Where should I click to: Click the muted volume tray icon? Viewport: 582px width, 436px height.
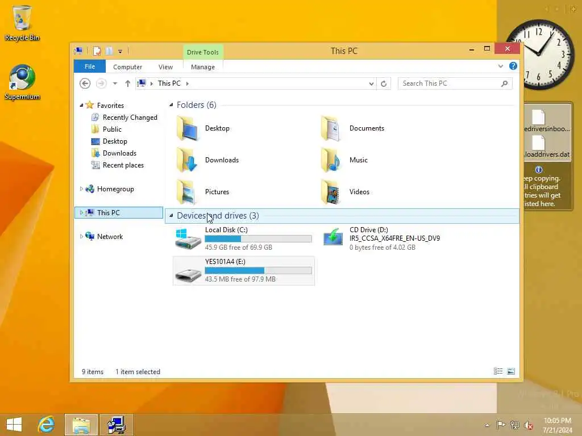pyautogui.click(x=529, y=425)
